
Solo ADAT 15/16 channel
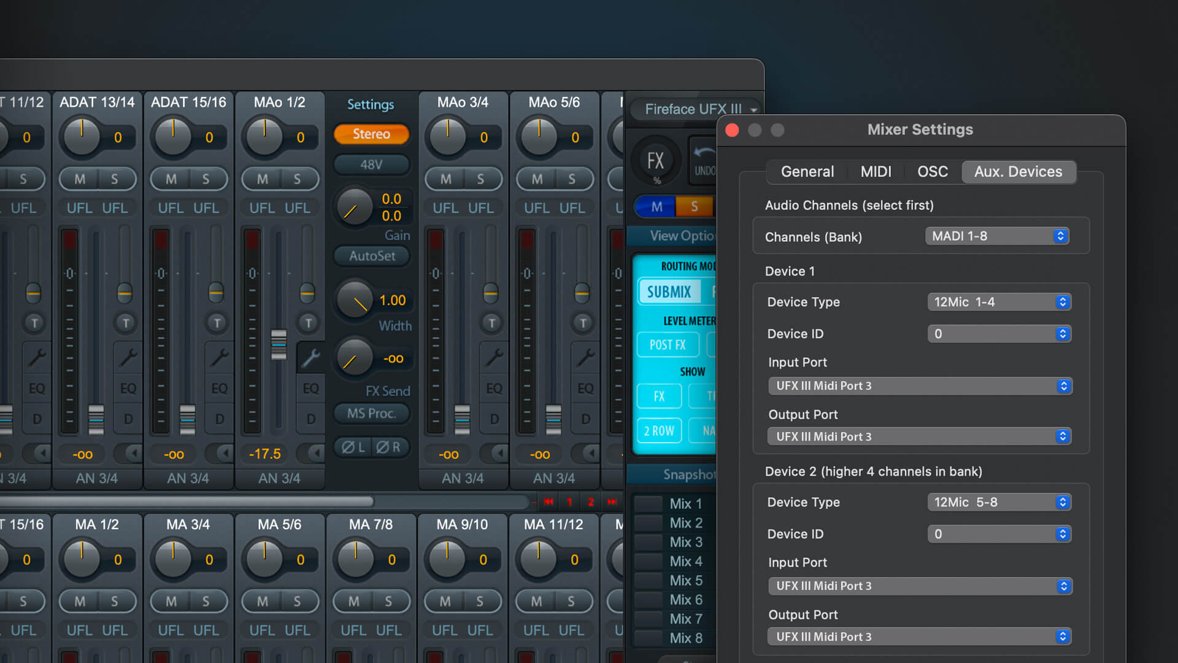click(206, 179)
